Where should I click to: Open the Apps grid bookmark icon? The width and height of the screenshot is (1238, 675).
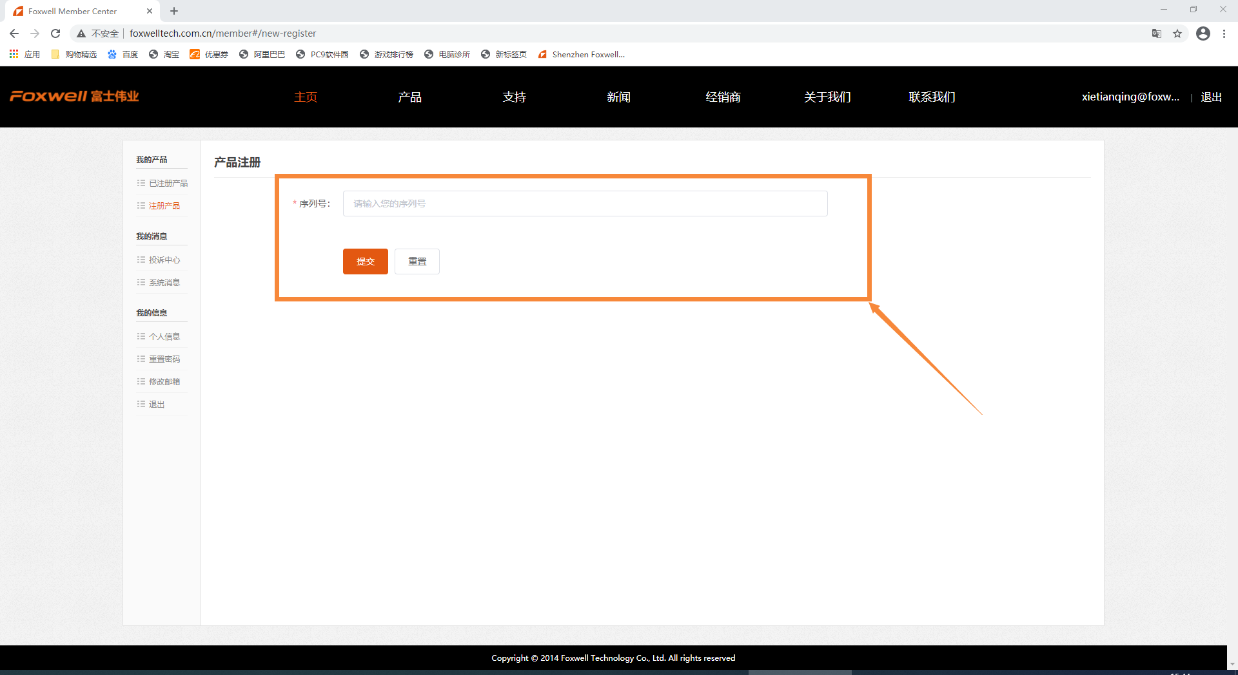[14, 54]
